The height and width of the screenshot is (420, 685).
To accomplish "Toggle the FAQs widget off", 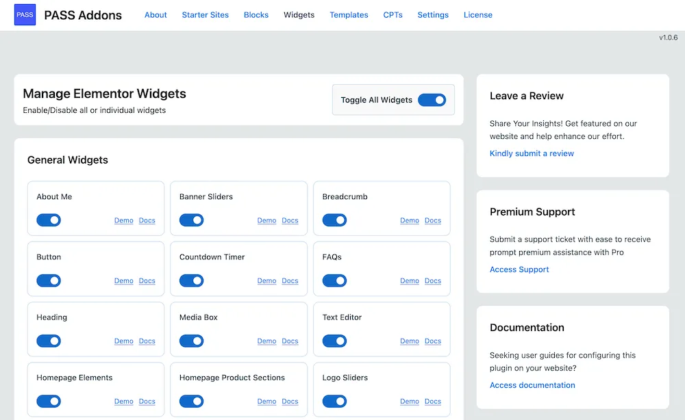I will (334, 280).
